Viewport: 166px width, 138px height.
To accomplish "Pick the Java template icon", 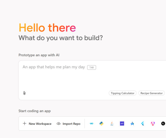I will click(112, 123).
